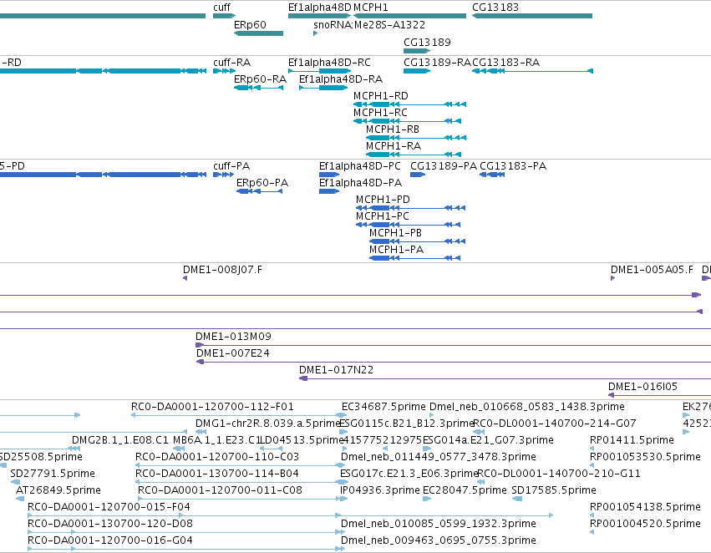Select BAC clone DME1-016I05
This screenshot has width=711, height=553.
pos(659,395)
